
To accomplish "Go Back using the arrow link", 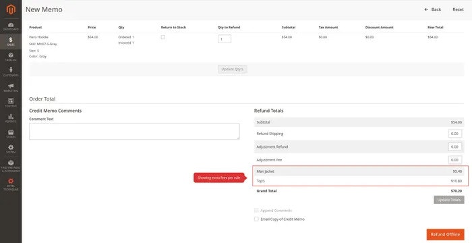I will (433, 9).
